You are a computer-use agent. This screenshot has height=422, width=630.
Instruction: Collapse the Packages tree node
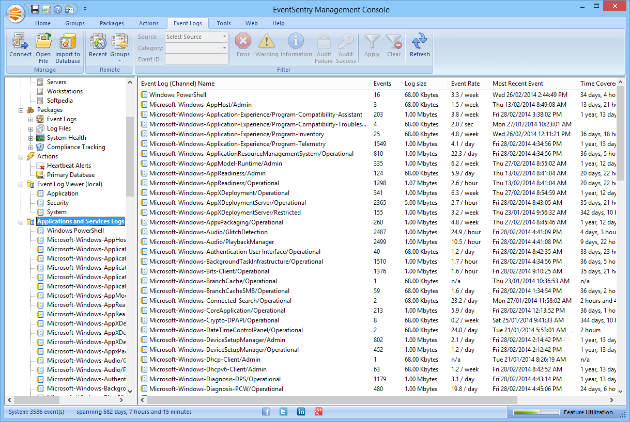22,110
